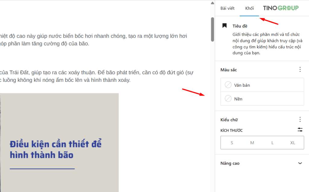Click the scrollbar up arrow
The image size is (309, 192).
point(212,3)
